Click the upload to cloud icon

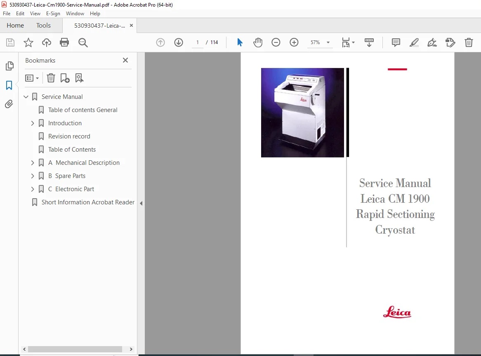[46, 42]
